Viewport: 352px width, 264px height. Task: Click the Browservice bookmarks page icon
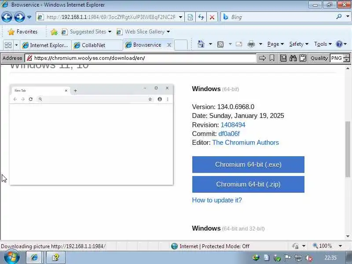(283, 58)
